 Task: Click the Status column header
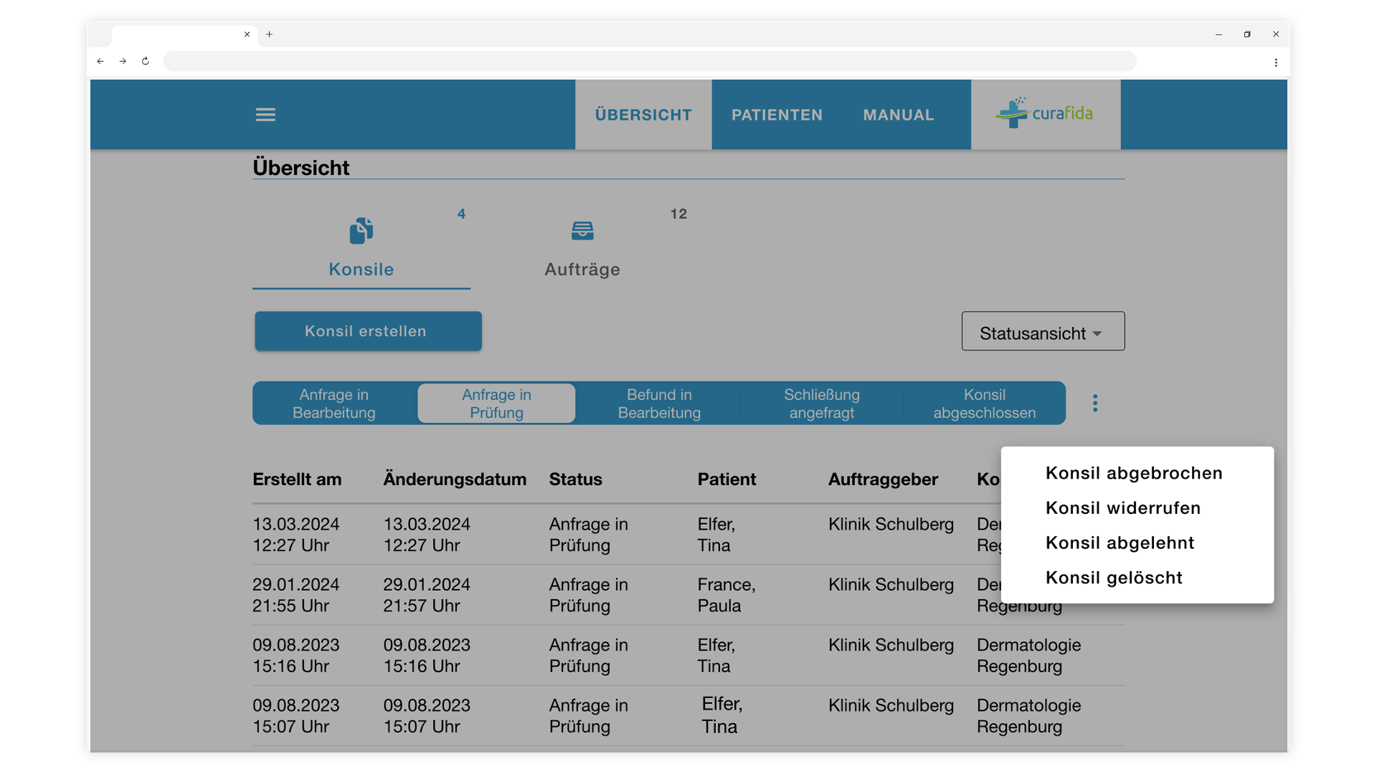pos(576,479)
